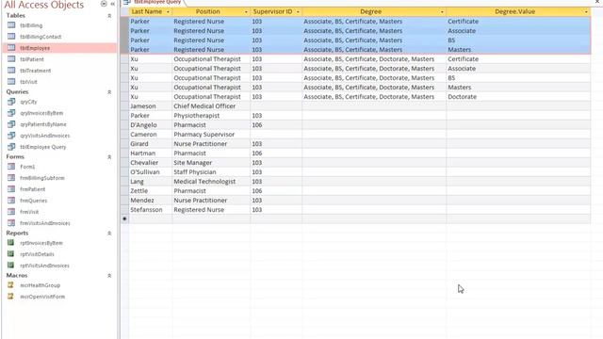Click the qryCity query icon

point(11,102)
